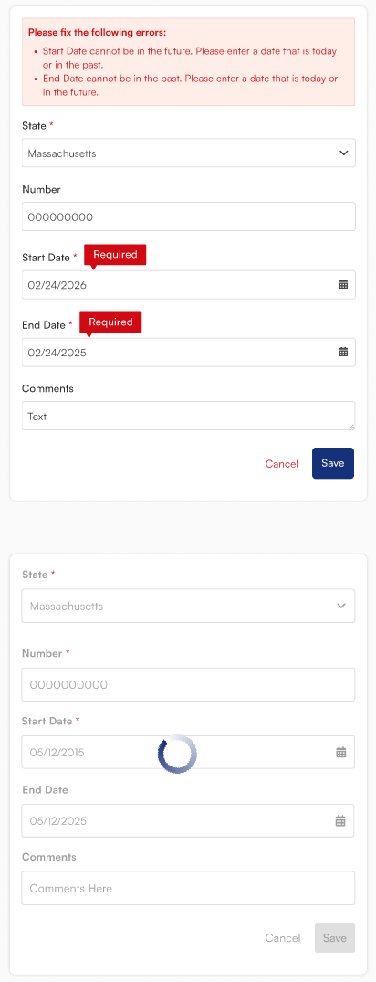This screenshot has height=982, width=376.
Task: Click the lower Number field with 0000000000
Action: (x=188, y=684)
